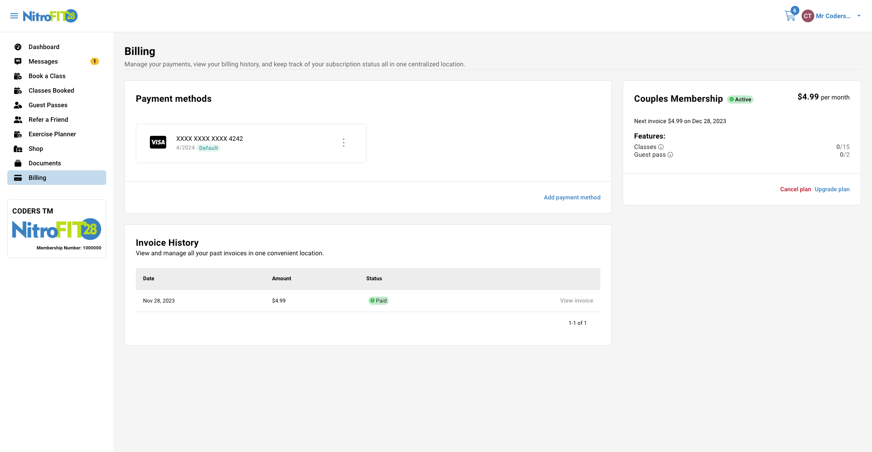This screenshot has width=872, height=452.
Task: Click the info icon beside Classes
Action: coord(661,147)
